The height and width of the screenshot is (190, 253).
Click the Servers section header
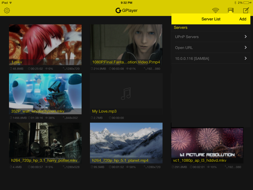(x=181, y=28)
